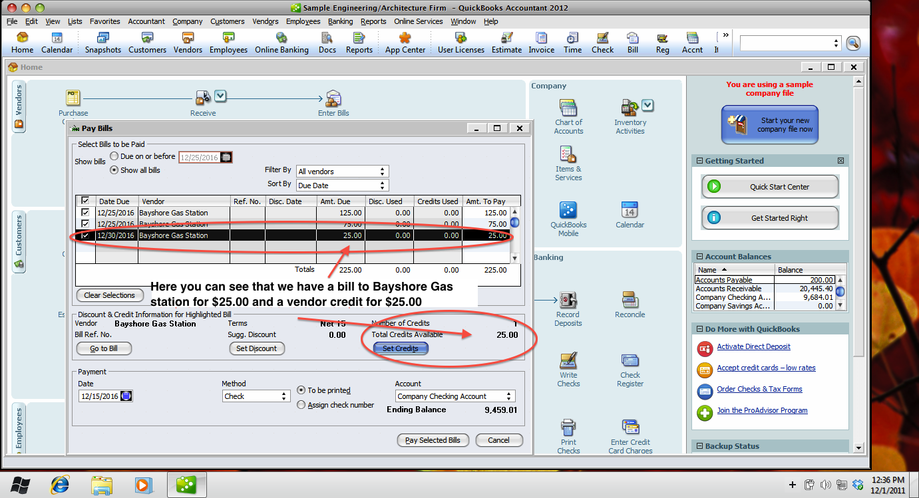The height and width of the screenshot is (498, 919).
Task: Click the Windows Start button
Action: pyautogui.click(x=19, y=484)
